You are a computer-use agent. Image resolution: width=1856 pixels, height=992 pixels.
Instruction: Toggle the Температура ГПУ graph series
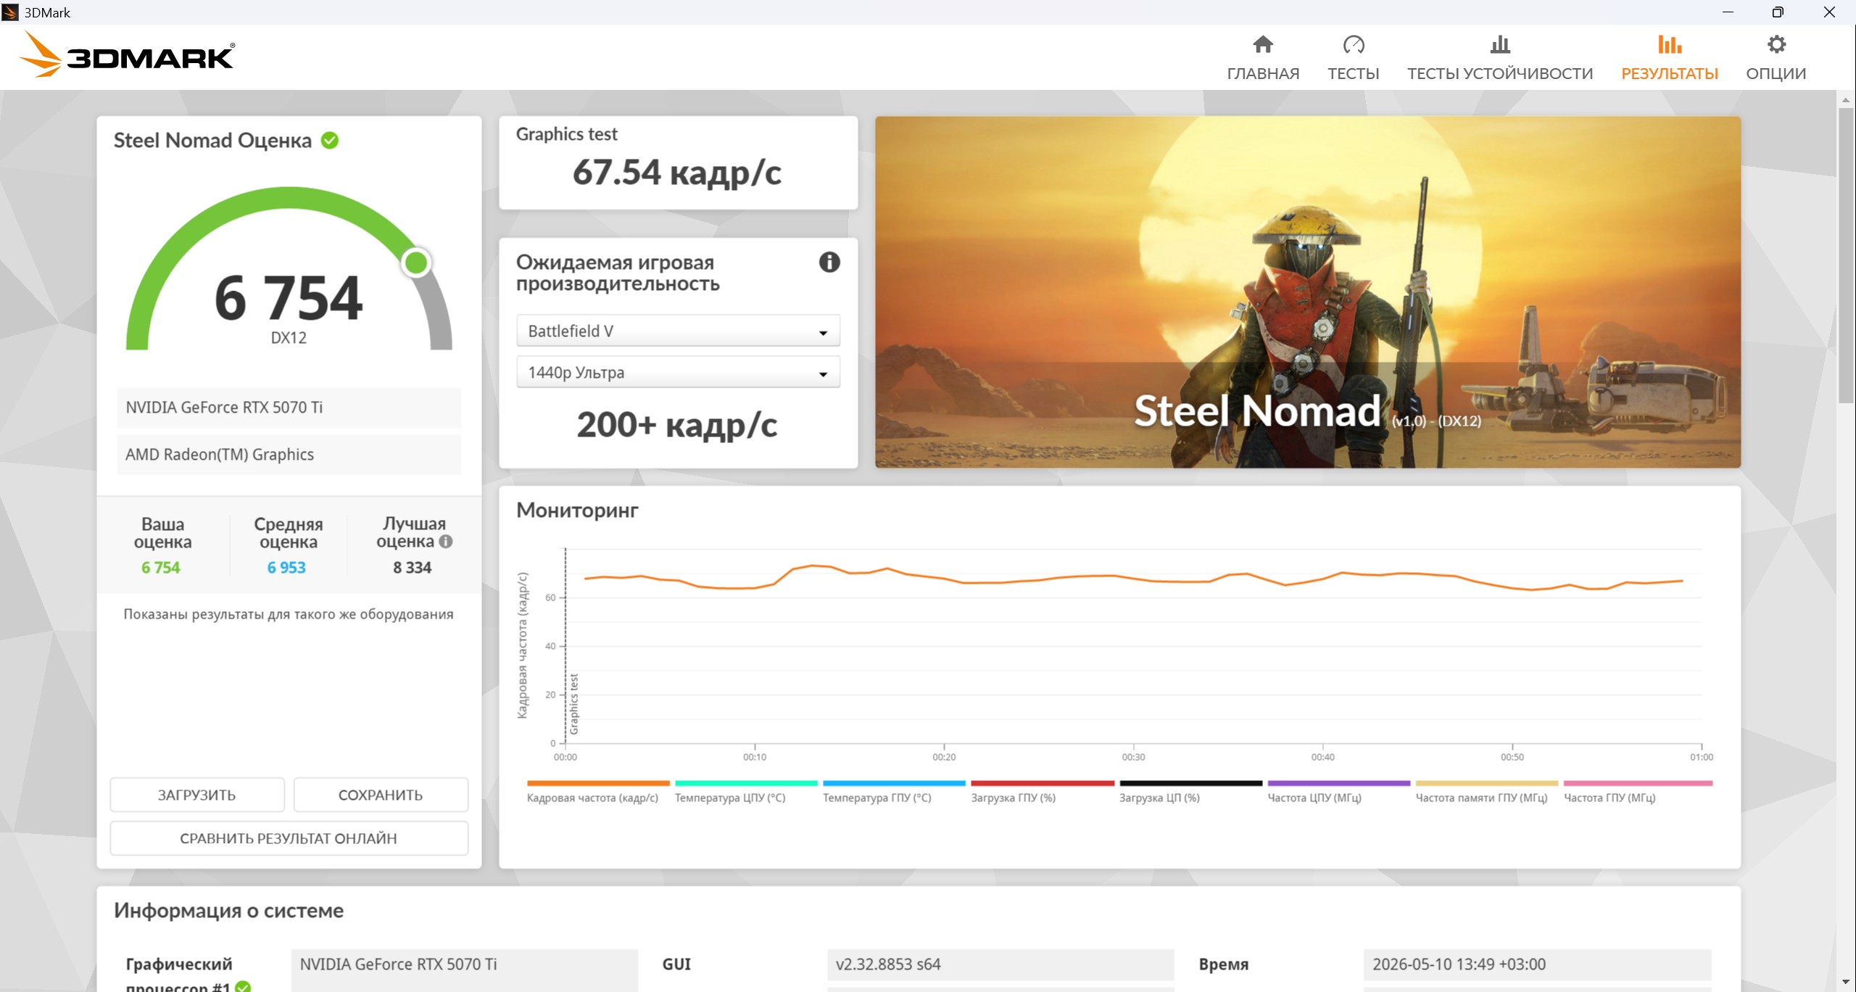(893, 792)
